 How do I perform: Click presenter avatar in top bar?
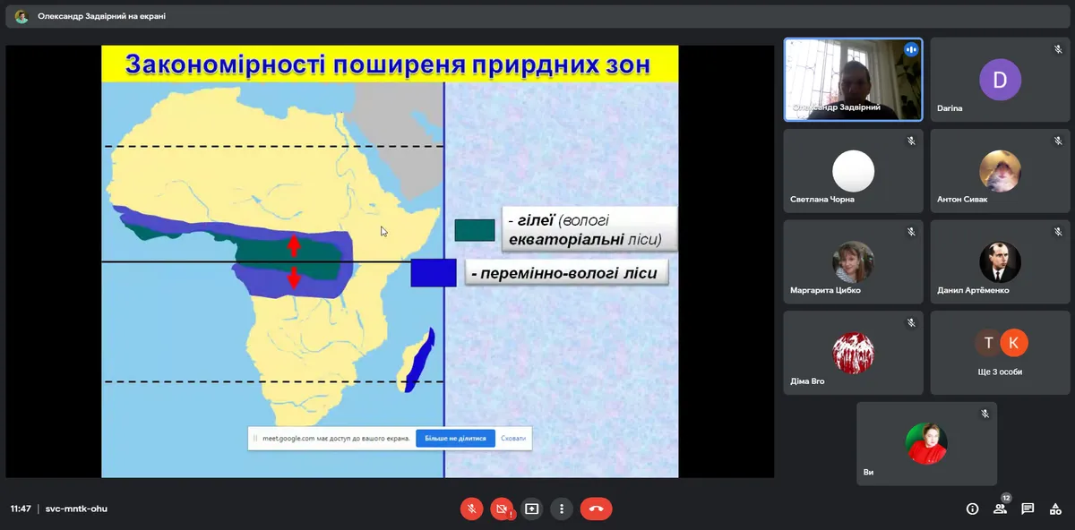click(x=21, y=16)
